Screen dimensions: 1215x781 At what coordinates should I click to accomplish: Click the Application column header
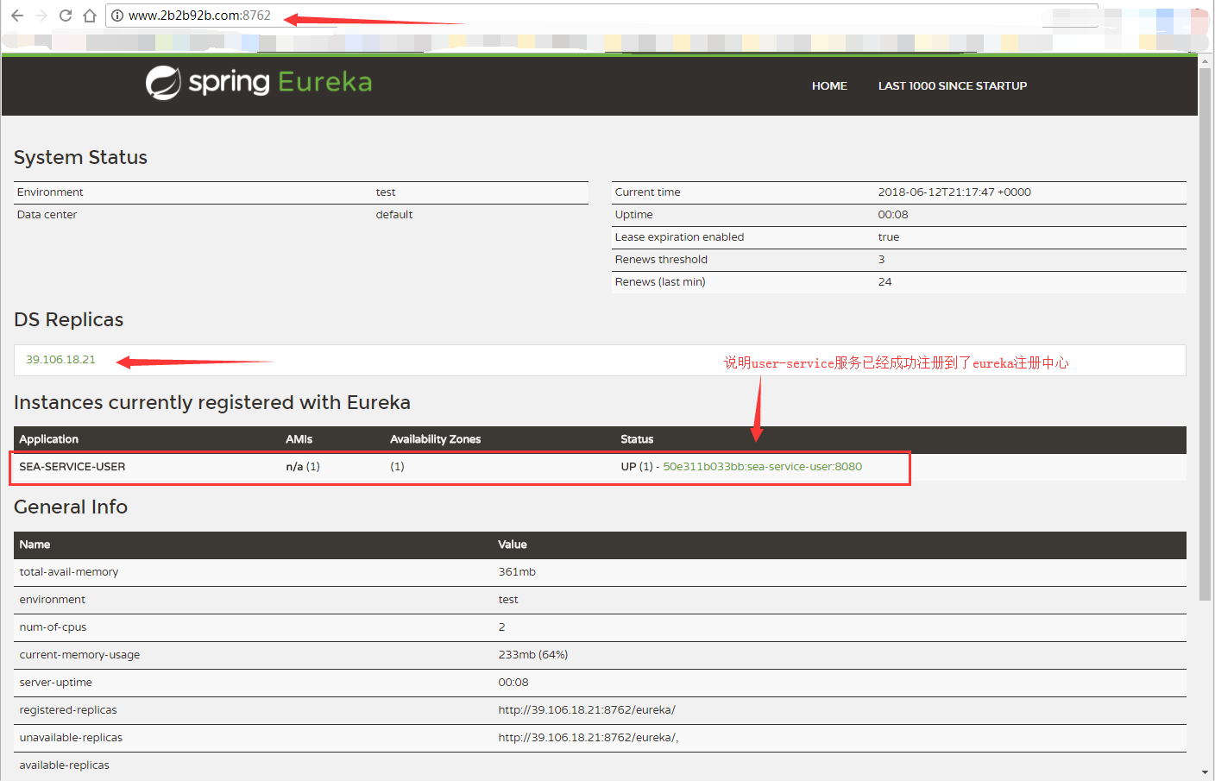click(49, 439)
